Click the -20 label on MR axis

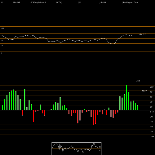(151, 117)
